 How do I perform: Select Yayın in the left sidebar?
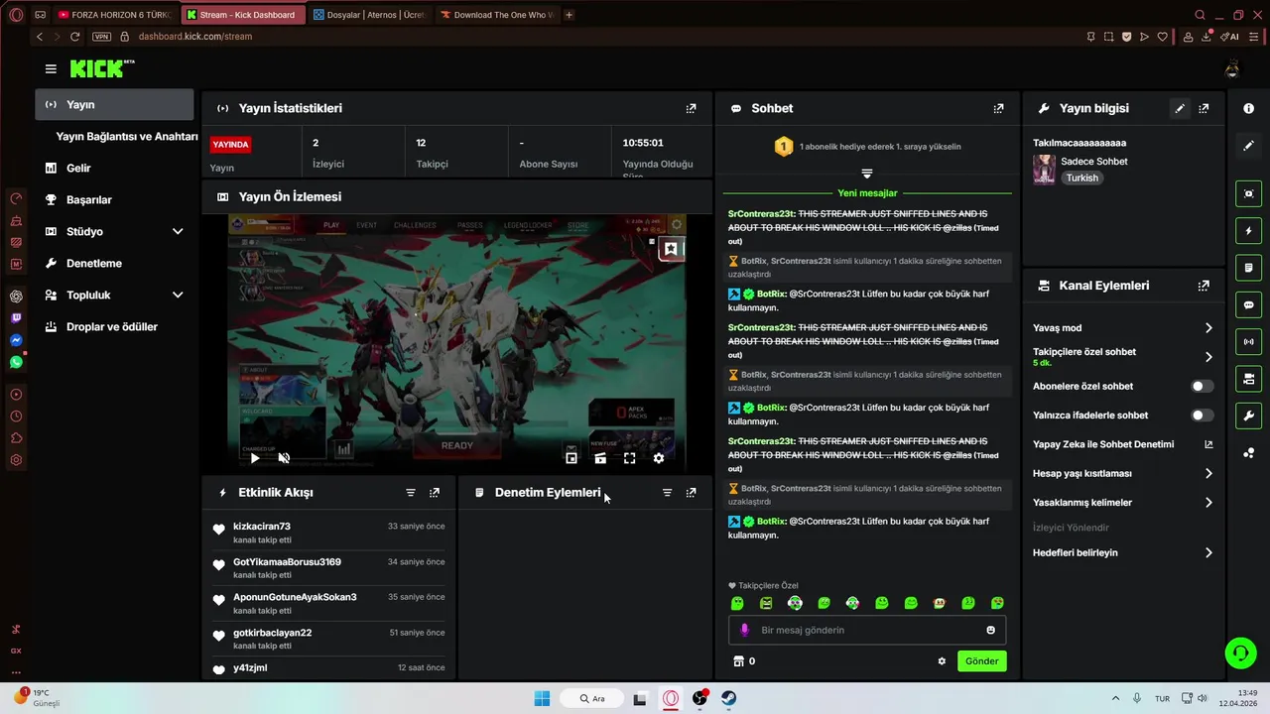click(x=114, y=104)
